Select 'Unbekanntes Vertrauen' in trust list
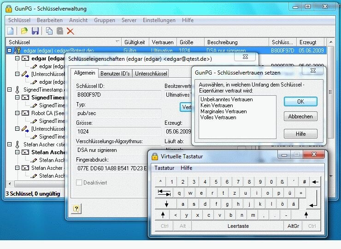341x249 pixels. (x=226, y=99)
